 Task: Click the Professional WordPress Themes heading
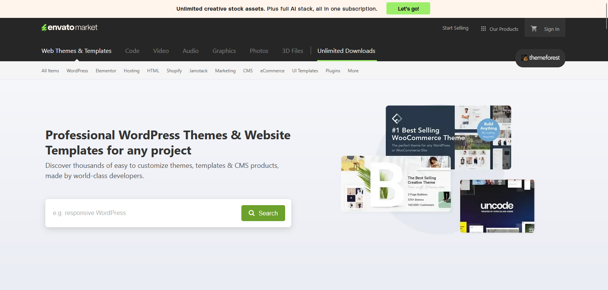coord(168,143)
